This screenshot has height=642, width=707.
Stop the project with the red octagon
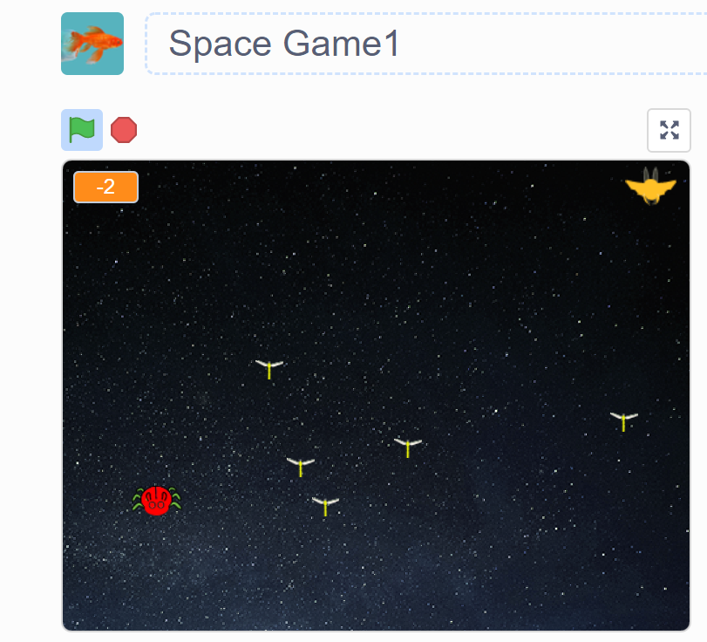coord(124,130)
